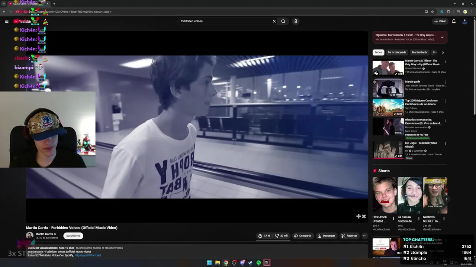Open Chrome's media controls icon
This screenshot has height=267, width=476.
[458, 11]
